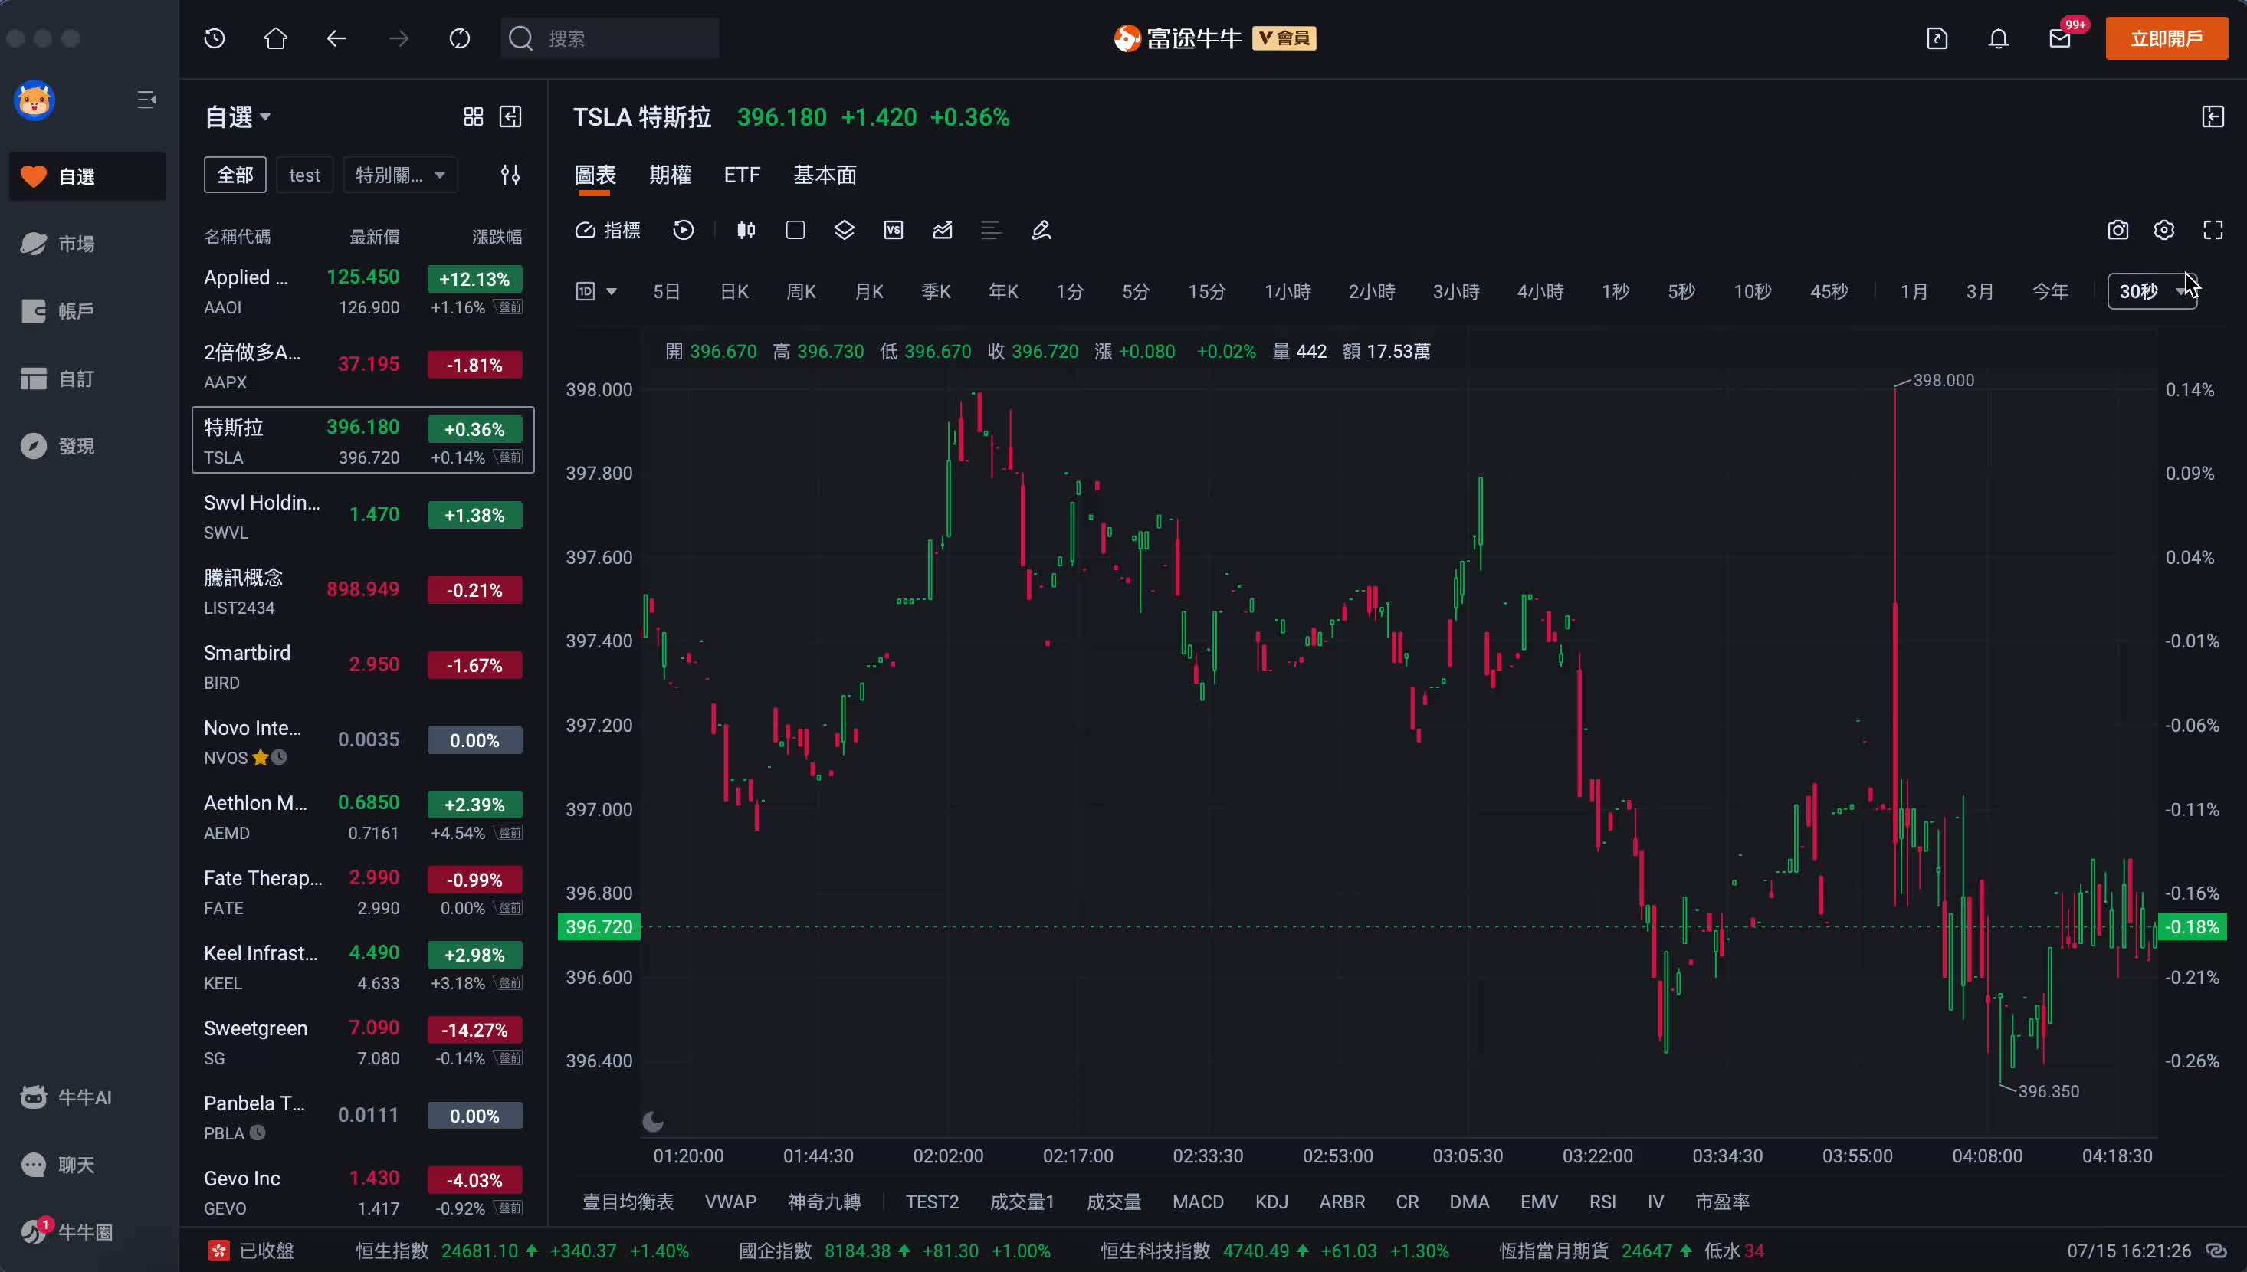Open the 1D period dropdown arrow
Viewport: 2247px width, 1272px height.
pyautogui.click(x=612, y=292)
